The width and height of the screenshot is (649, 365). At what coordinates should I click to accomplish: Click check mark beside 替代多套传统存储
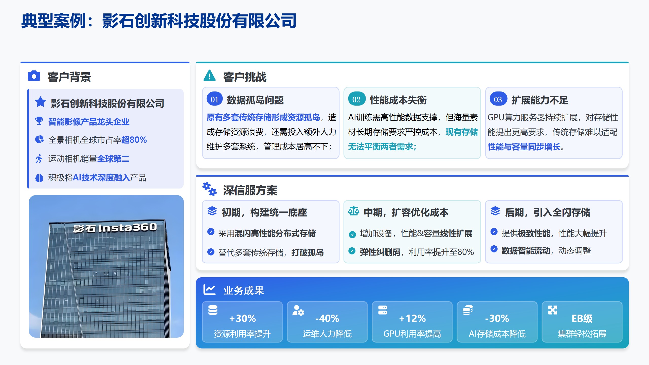pyautogui.click(x=211, y=252)
